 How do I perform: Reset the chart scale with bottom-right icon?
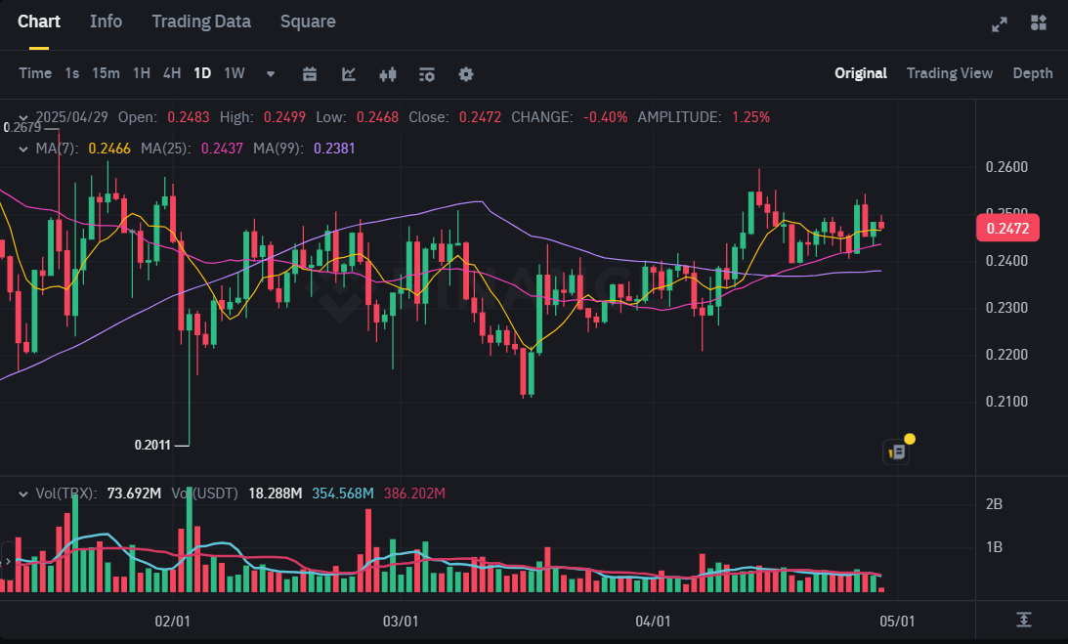(x=1023, y=620)
